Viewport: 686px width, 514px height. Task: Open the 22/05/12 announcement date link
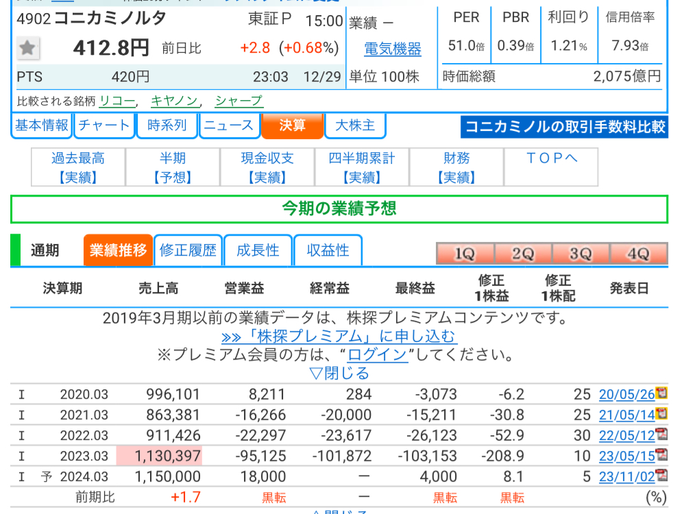pyautogui.click(x=626, y=436)
